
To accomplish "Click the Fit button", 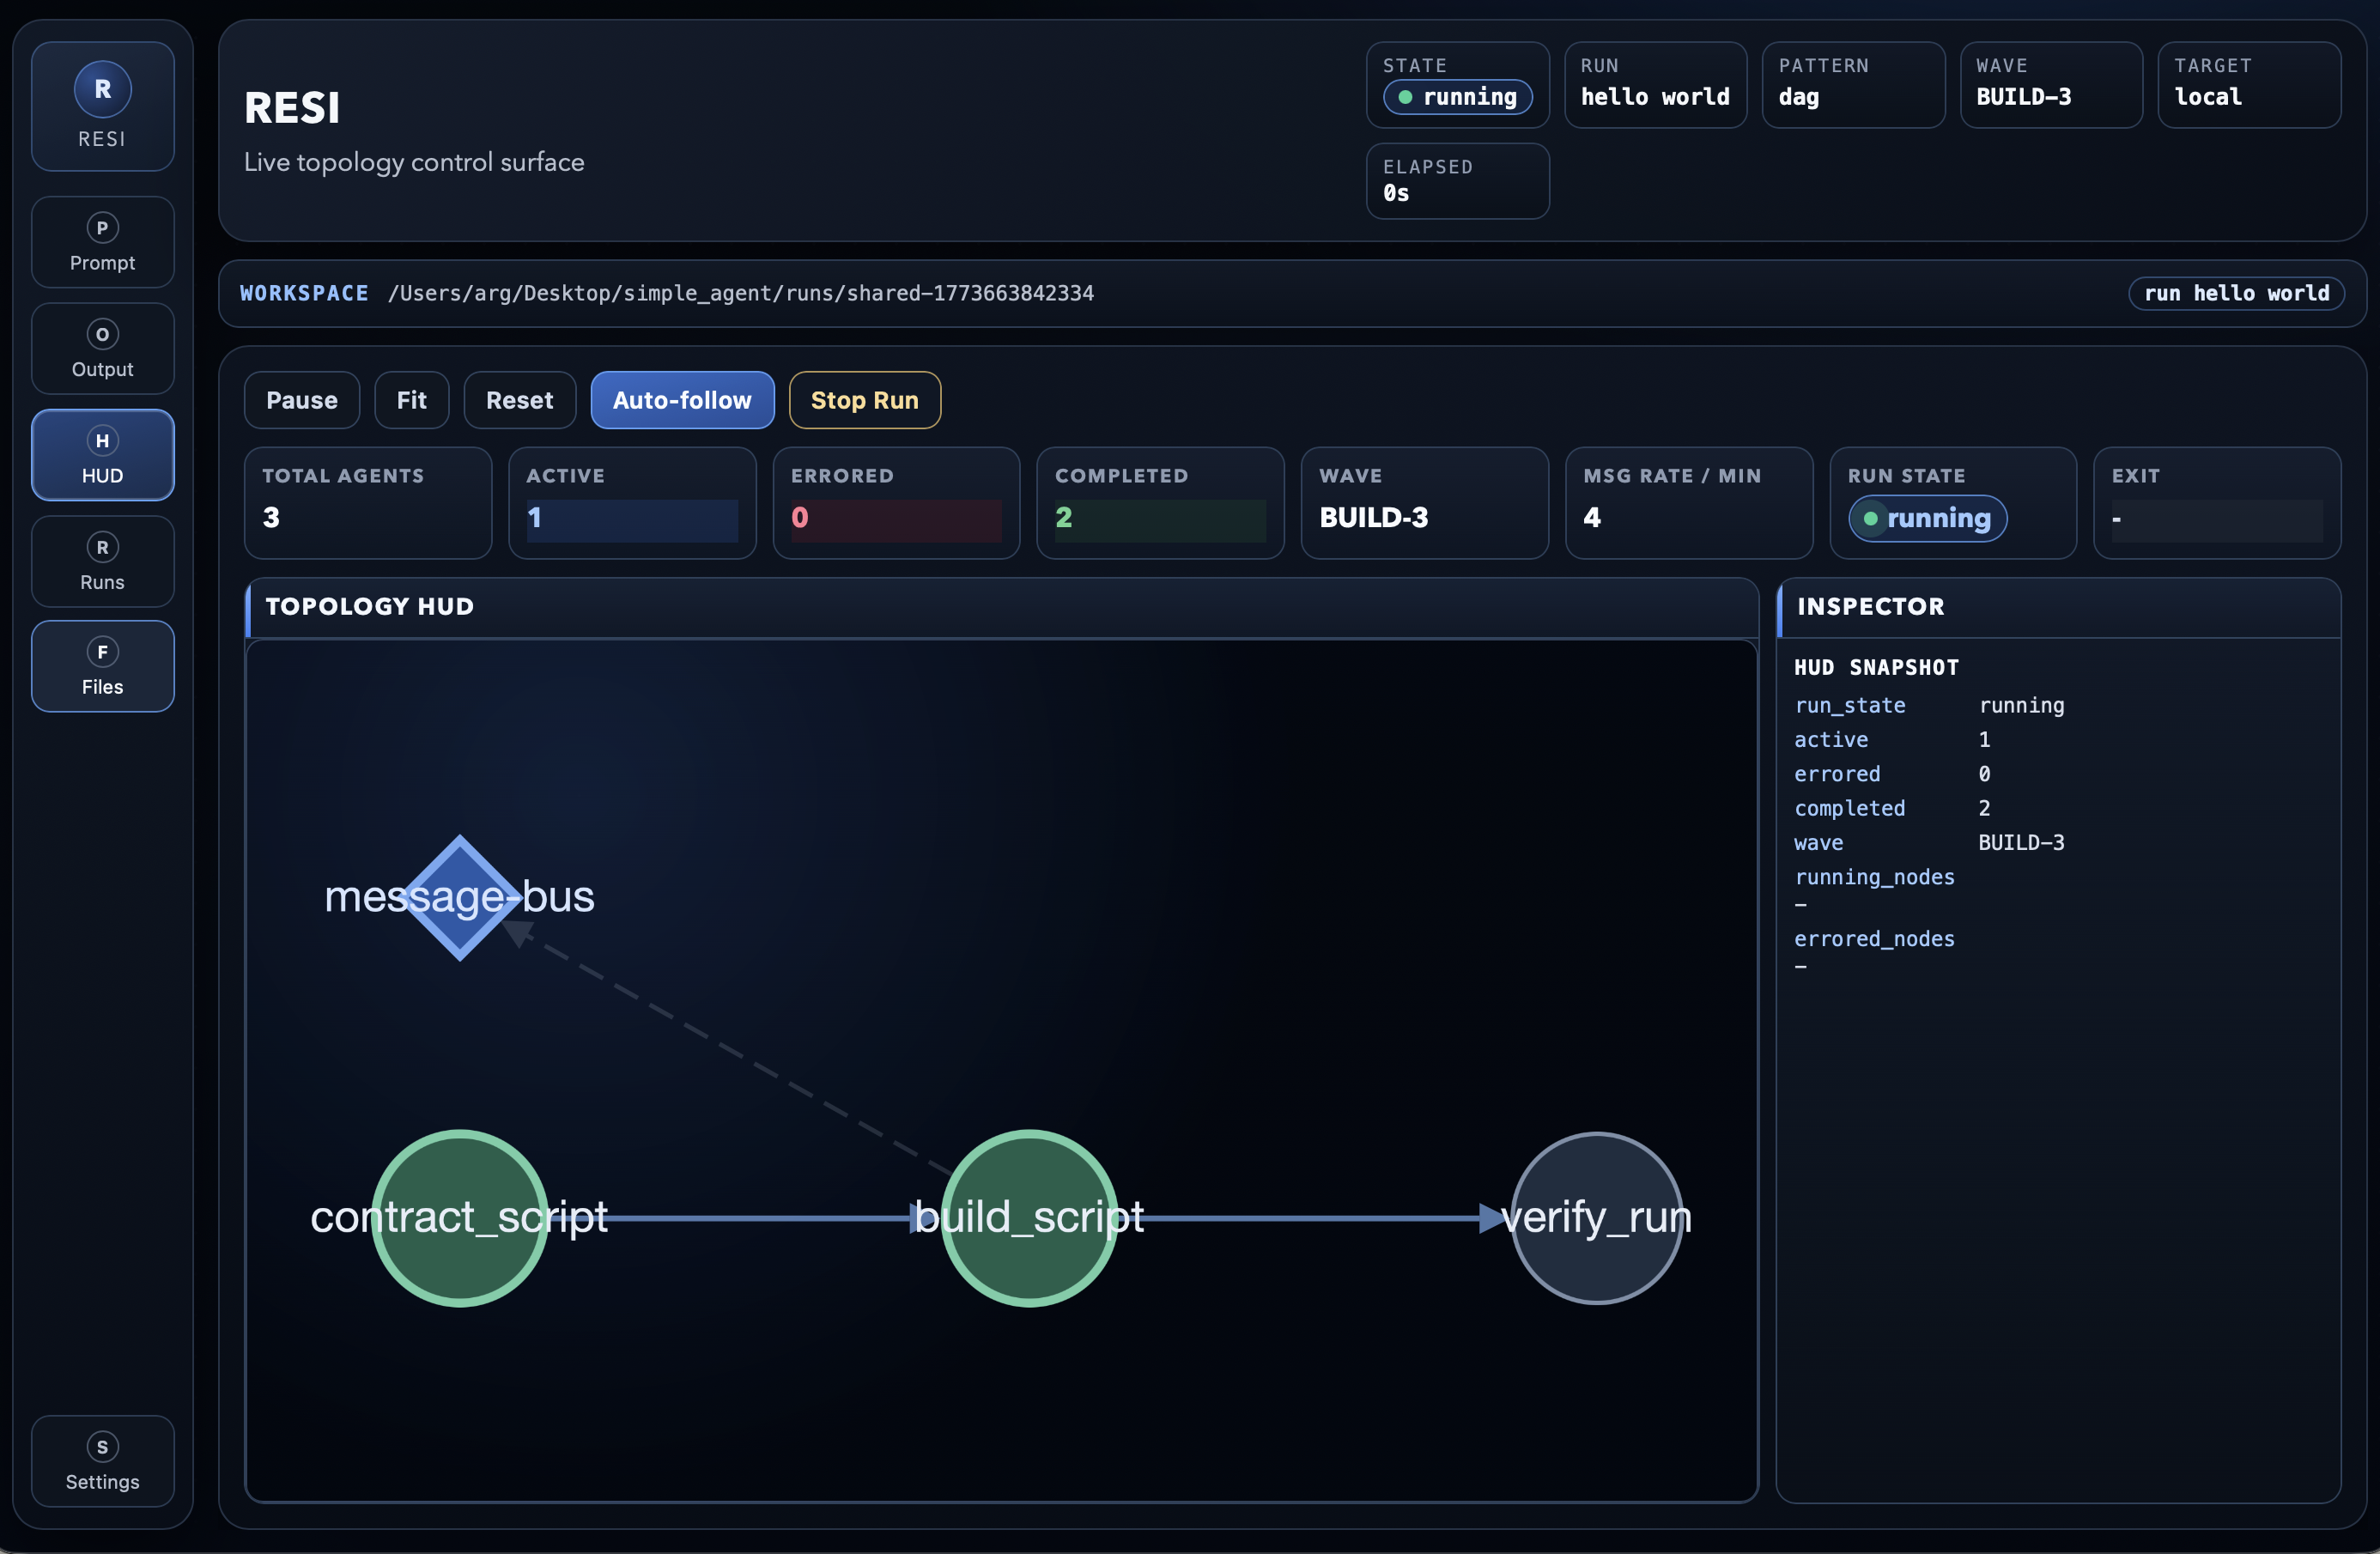I will (411, 400).
